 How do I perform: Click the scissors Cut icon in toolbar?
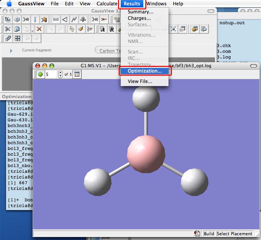coord(7,29)
